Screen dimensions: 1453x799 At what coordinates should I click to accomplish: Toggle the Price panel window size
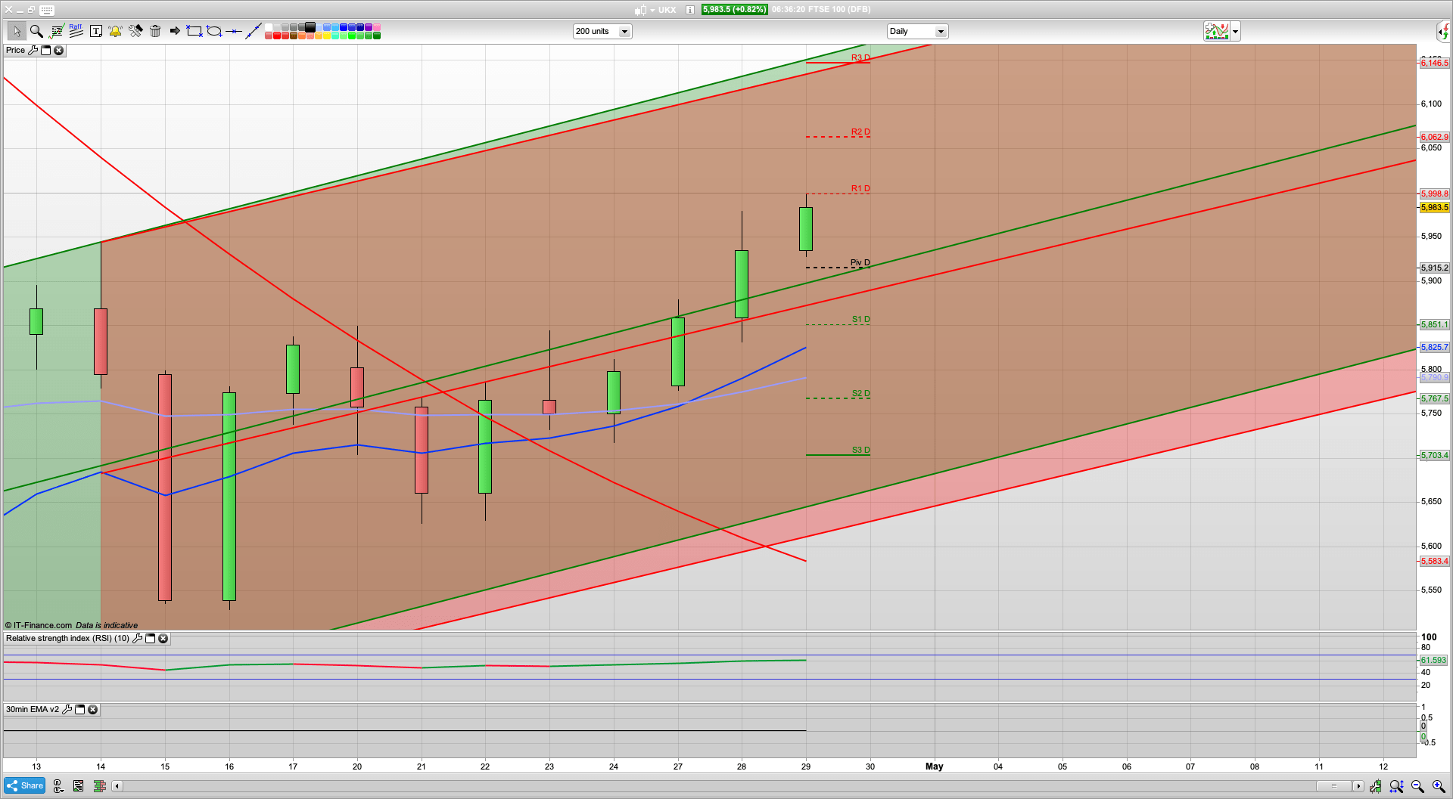(45, 51)
